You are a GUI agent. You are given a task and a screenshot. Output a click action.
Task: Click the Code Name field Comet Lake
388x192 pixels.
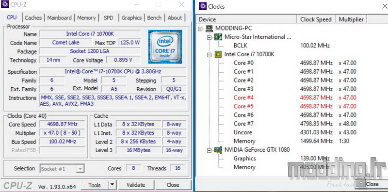coord(65,42)
